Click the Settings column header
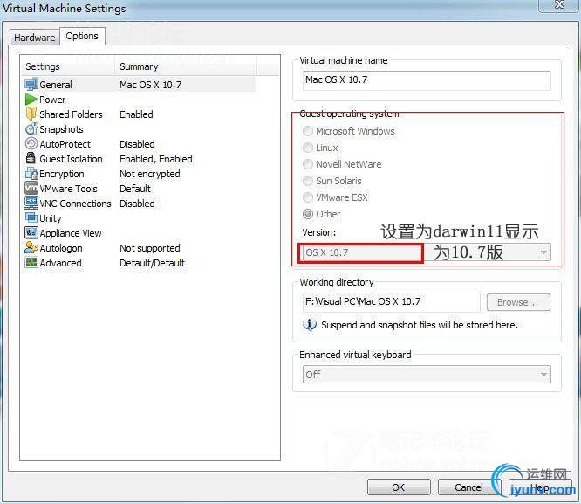The image size is (581, 504). [68, 66]
